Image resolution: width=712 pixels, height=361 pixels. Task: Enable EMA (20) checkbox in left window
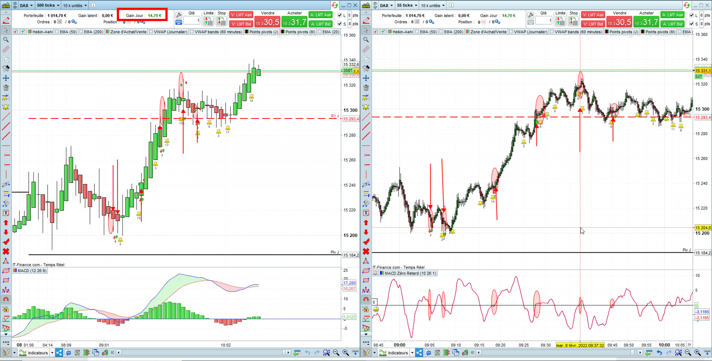point(320,32)
